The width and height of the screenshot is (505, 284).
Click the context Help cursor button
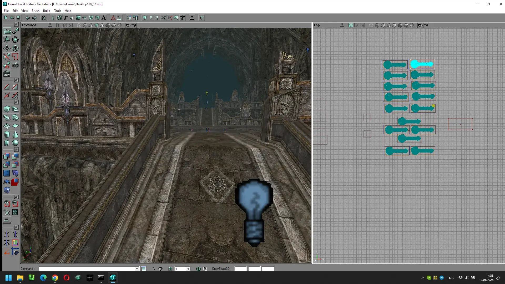click(201, 18)
